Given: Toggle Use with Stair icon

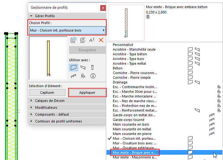Looking at the screenshot, I should point(83,76).
